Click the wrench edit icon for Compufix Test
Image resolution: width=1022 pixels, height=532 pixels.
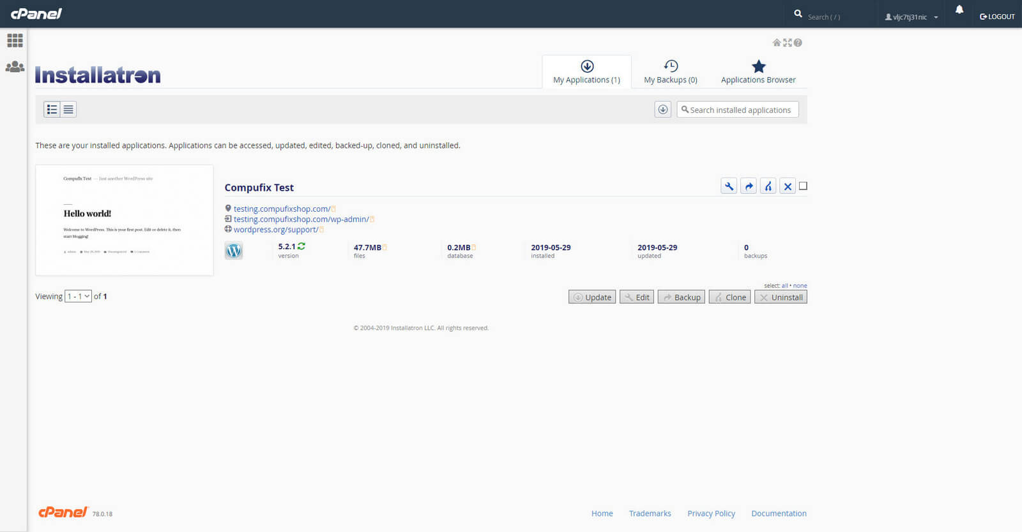(x=729, y=186)
